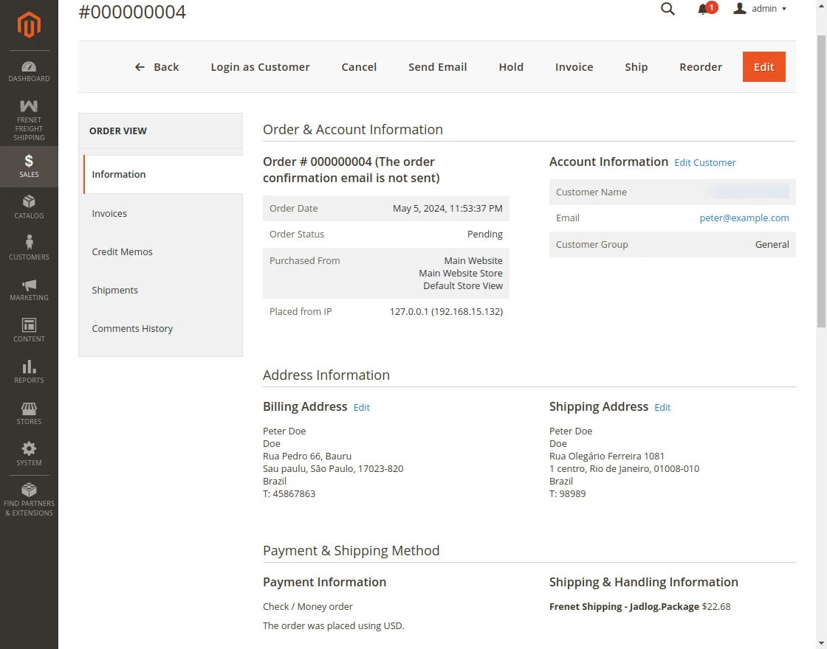Open the Comments History tab

point(133,328)
